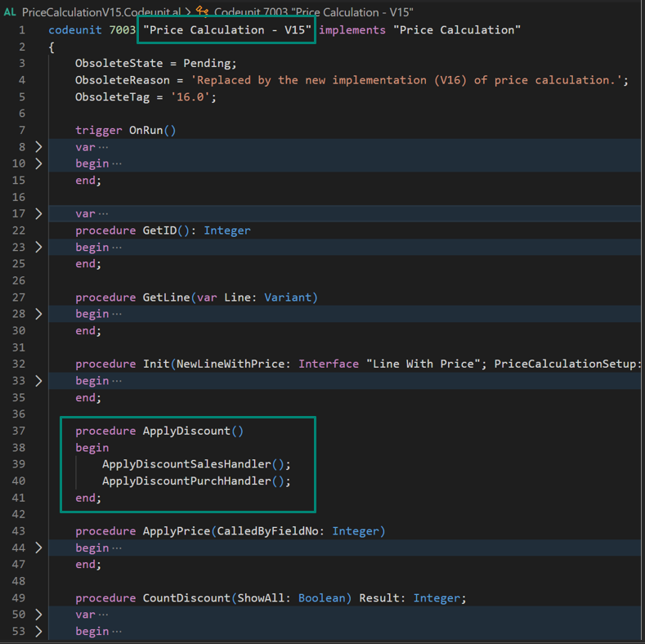Click ObsoleteState on line 3
Screen dimensions: 645x644
(119, 63)
